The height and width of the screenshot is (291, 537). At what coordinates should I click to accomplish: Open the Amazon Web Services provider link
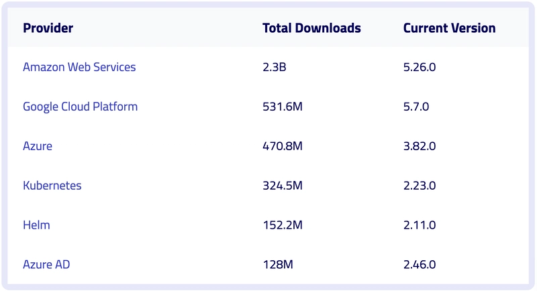79,67
